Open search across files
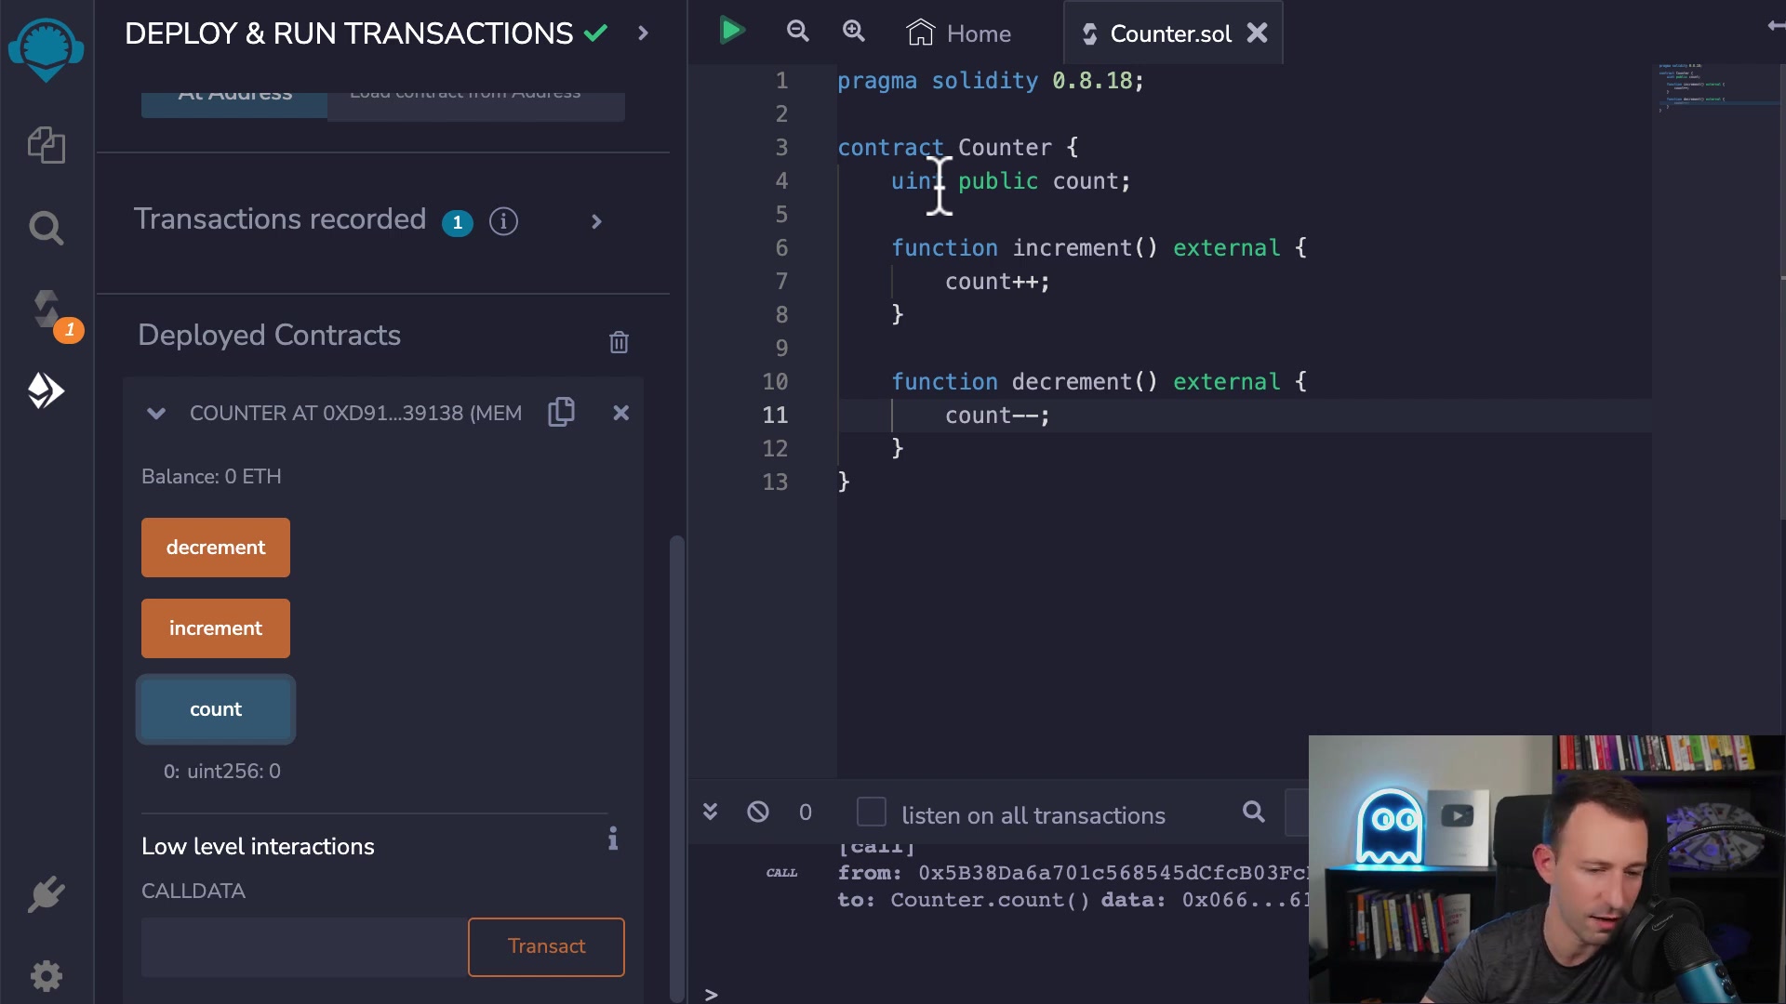Image resolution: width=1786 pixels, height=1004 pixels. (47, 228)
